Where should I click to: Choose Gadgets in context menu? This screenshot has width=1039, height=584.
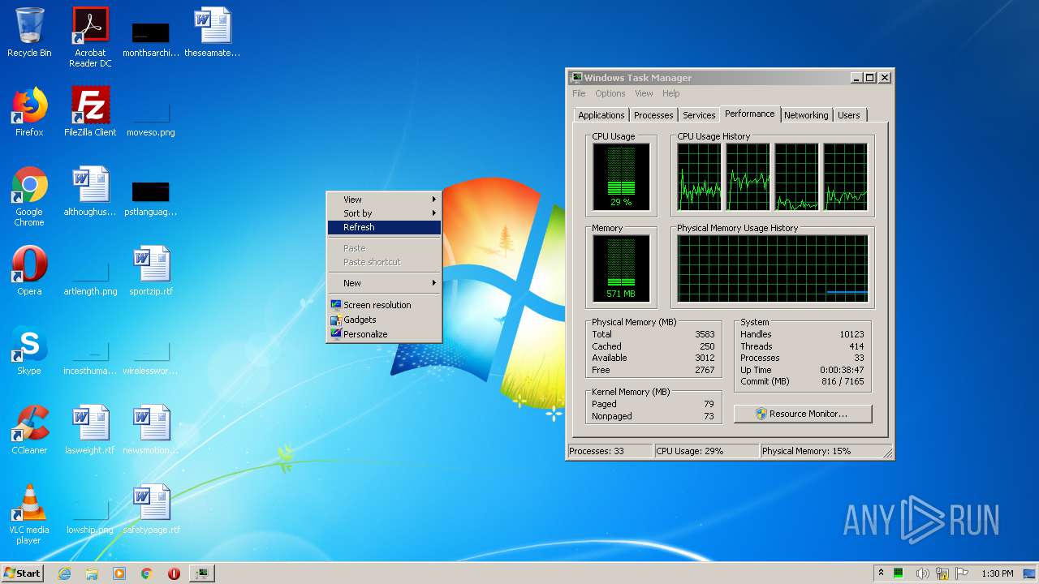coord(384,320)
